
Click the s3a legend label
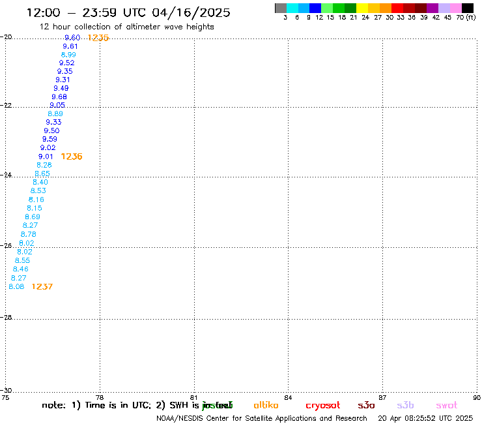point(366,405)
